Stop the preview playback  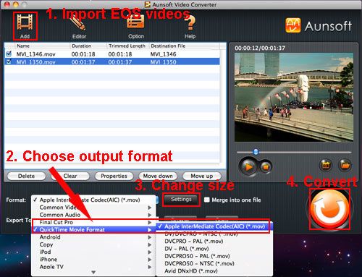[266, 166]
